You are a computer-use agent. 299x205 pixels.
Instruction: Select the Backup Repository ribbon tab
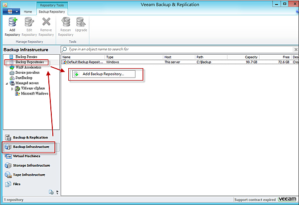click(x=52, y=11)
